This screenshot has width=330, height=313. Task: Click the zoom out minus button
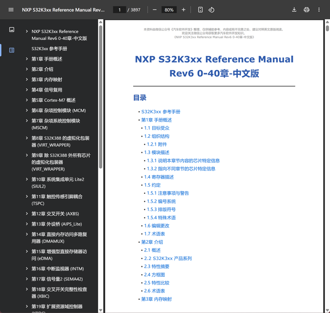tap(155, 10)
